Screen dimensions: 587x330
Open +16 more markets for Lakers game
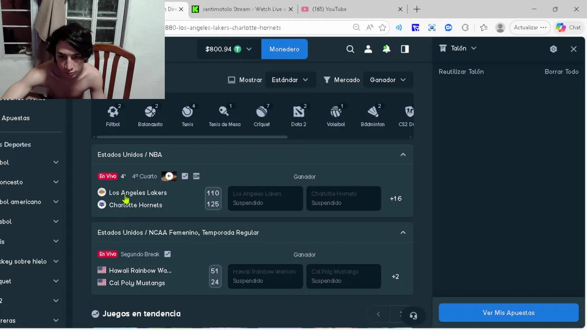pyautogui.click(x=396, y=198)
